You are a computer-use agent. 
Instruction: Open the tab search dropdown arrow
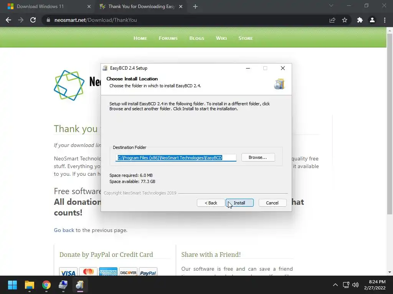click(x=331, y=5)
